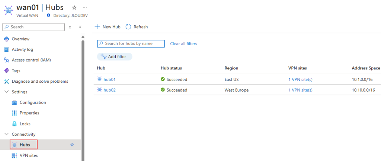Image resolution: width=381 pixels, height=161 pixels.
Task: Select Hubs in the sidebar
Action: coord(25,145)
